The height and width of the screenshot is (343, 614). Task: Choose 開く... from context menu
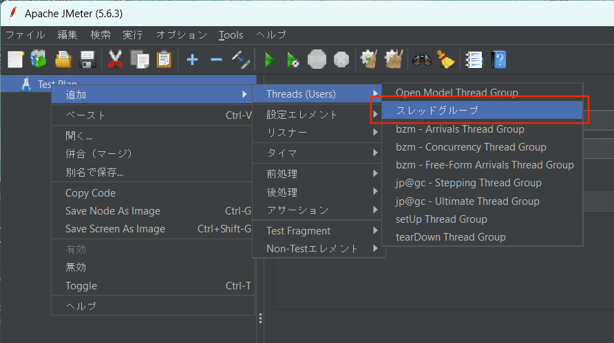pos(152,135)
